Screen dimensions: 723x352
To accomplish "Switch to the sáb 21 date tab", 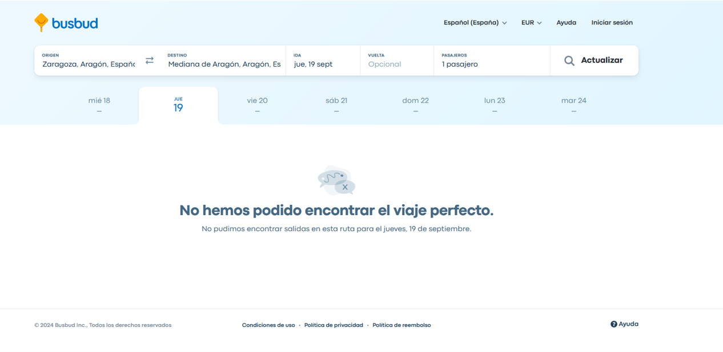I will pyautogui.click(x=336, y=105).
